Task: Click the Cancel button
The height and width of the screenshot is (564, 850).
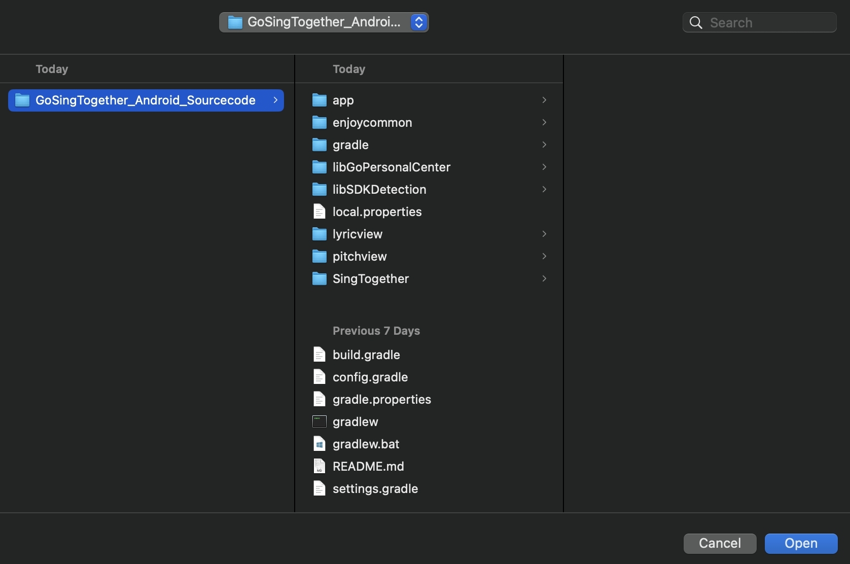Action: (x=720, y=543)
